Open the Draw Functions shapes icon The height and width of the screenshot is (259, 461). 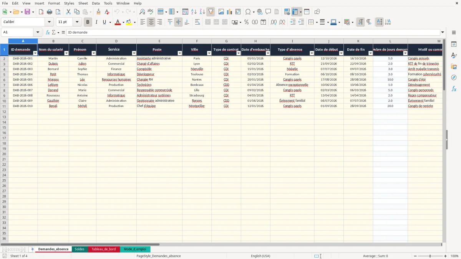[317, 12]
